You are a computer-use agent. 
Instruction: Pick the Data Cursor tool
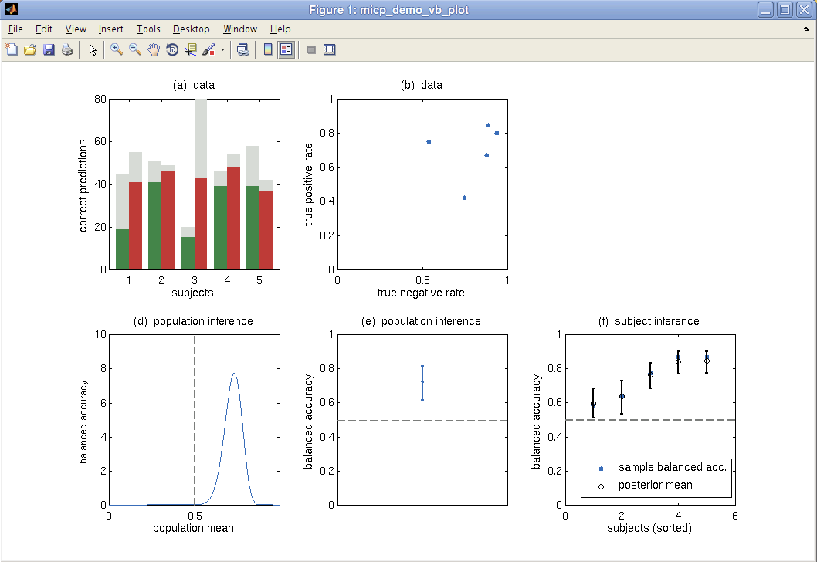click(x=191, y=50)
